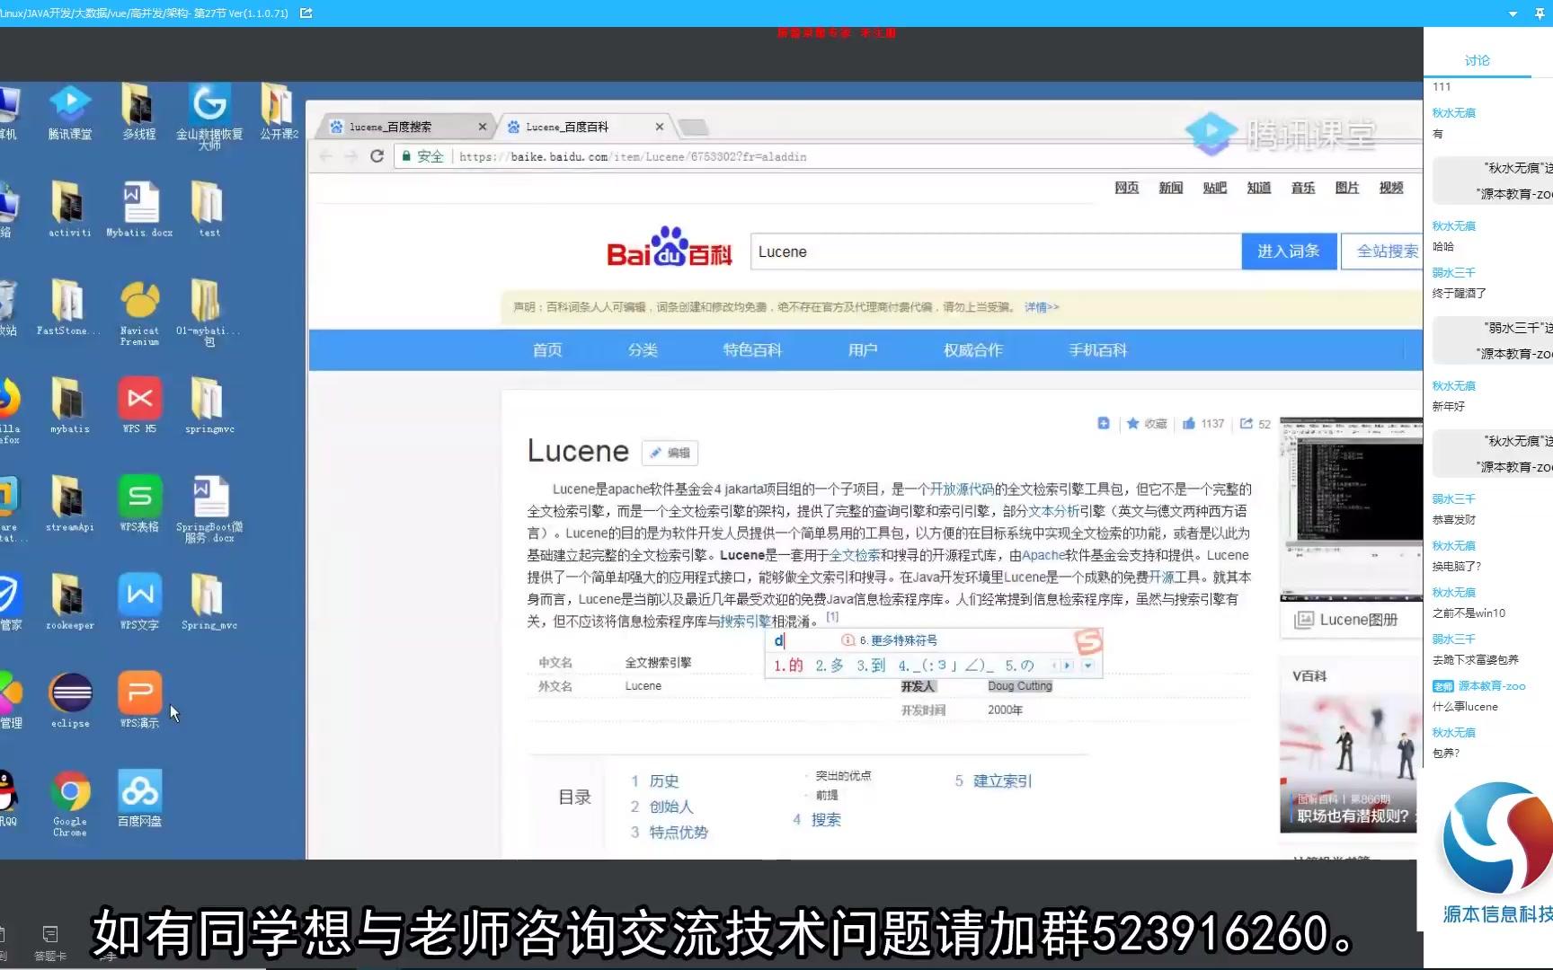The image size is (1553, 970).
Task: Click the 首页 navigation item
Action: point(547,350)
